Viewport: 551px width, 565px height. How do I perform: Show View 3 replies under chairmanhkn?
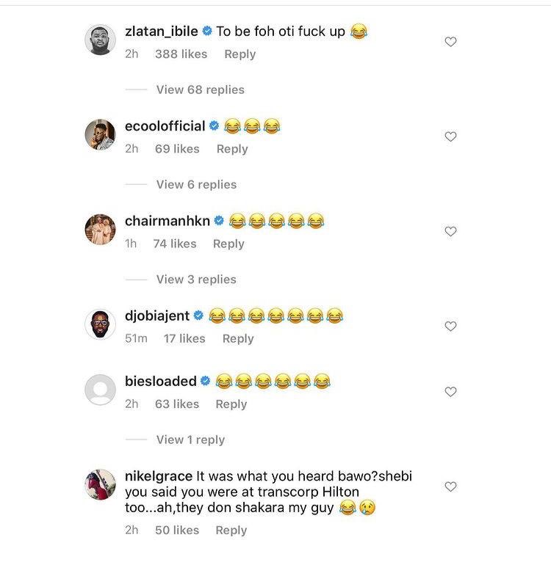click(196, 279)
